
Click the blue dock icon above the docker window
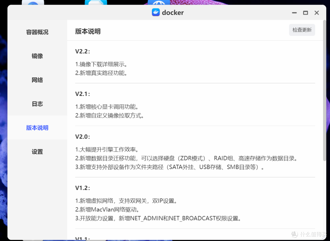tap(159, 3)
